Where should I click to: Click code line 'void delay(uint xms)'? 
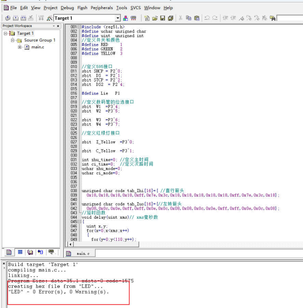pyautogui.click(x=120, y=217)
